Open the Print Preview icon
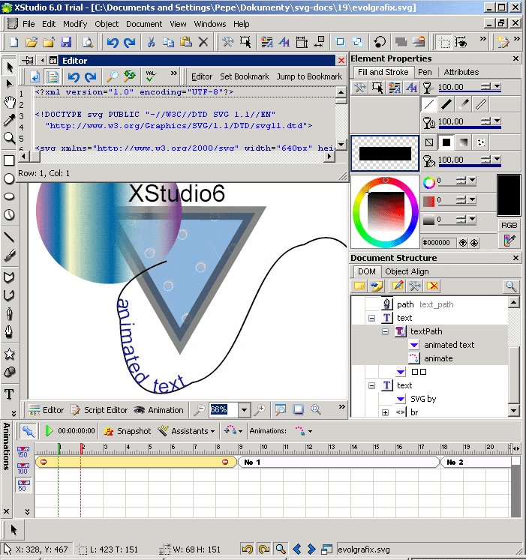This screenshot has height=560, width=526. coord(88,42)
